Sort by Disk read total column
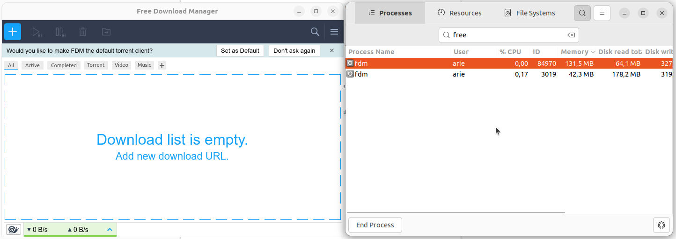Image resolution: width=676 pixels, height=239 pixels. pos(620,52)
